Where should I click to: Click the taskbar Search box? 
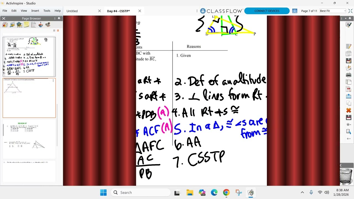click(x=141, y=193)
